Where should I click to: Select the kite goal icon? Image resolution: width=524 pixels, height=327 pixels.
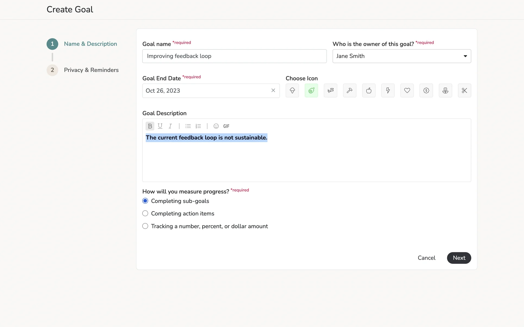coord(330,90)
